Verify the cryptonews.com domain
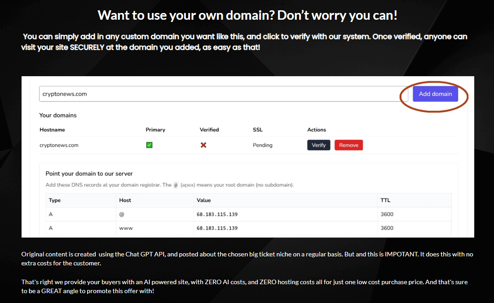Screen dimensions: 494x303 [x=318, y=145]
